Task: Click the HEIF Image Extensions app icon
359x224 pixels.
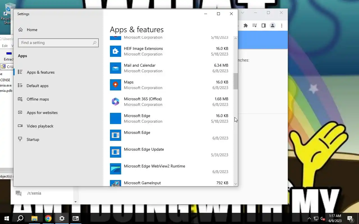Action: [x=116, y=51]
